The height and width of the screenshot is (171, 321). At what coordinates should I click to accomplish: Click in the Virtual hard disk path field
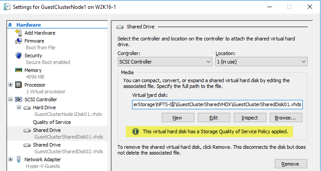tap(217, 104)
